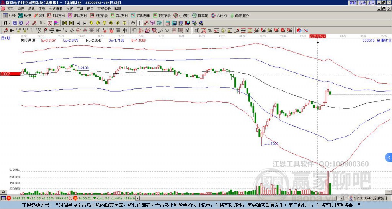Open the 行情 market quotes view
The image size is (392, 209).
pos(9,15)
